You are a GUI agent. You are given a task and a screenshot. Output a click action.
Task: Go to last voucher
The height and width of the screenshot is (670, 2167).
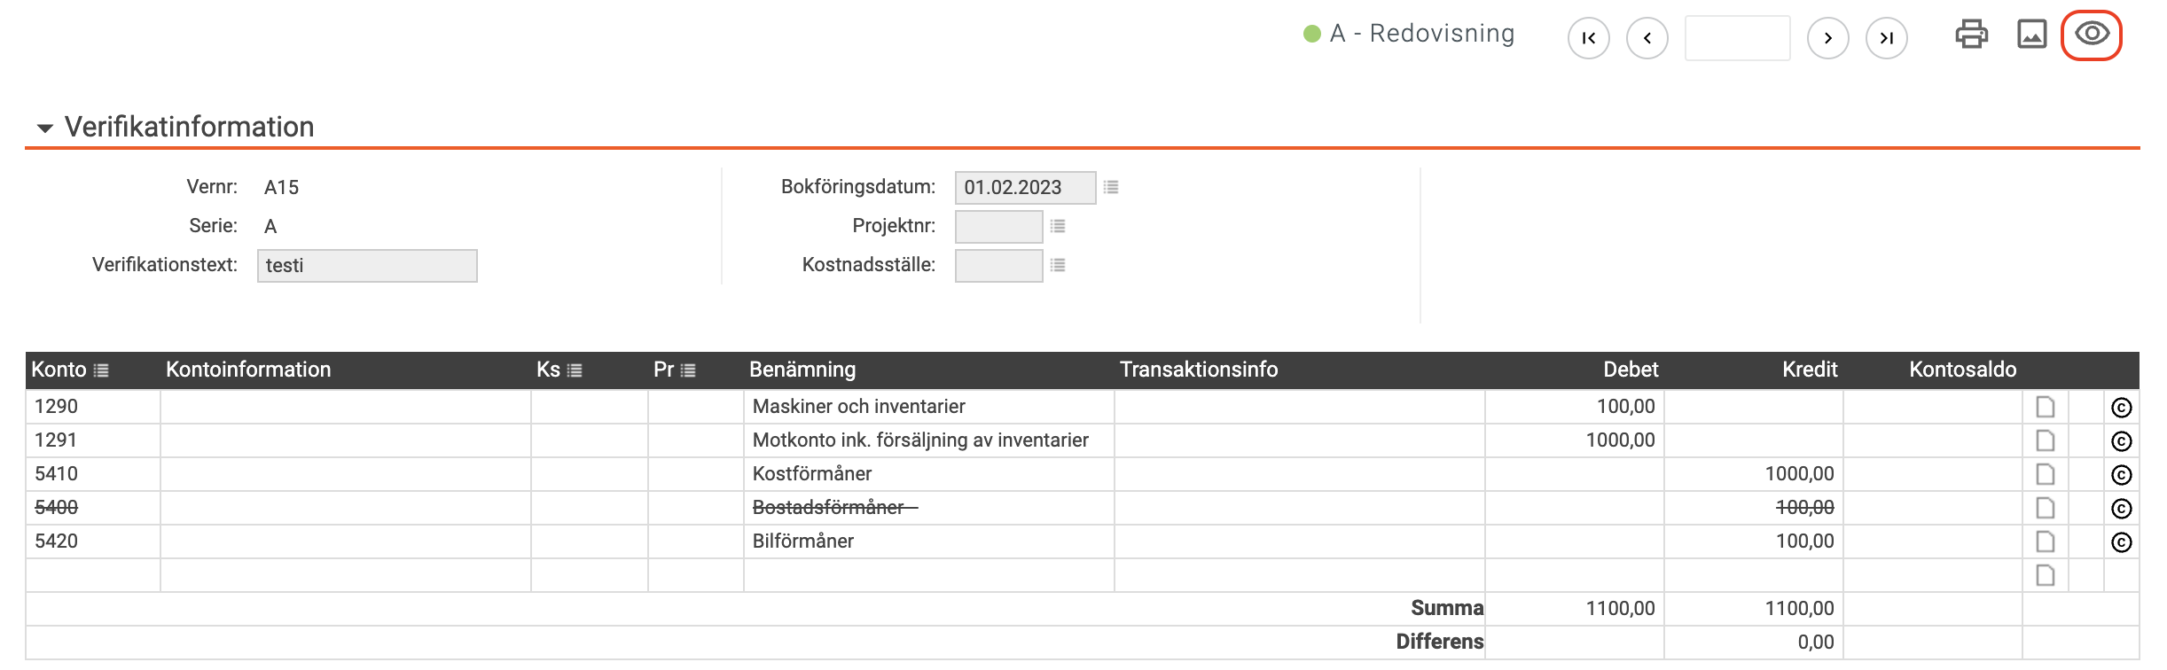tap(1886, 38)
